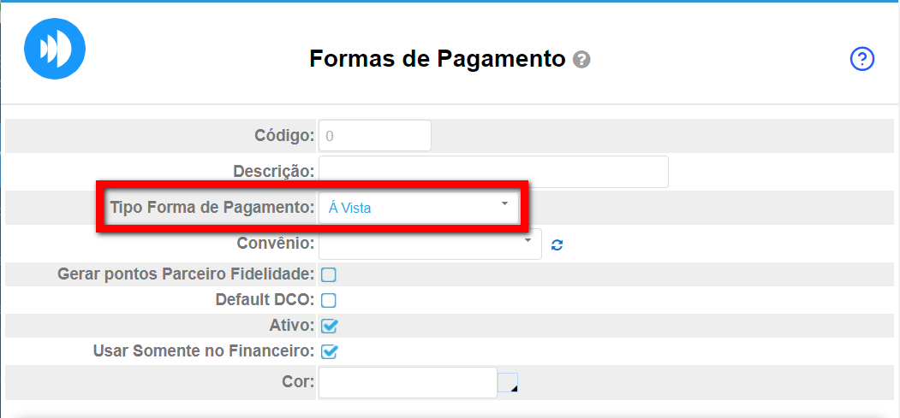The image size is (900, 418).
Task: Click the Usar Somente no Financeiro label
Action: [204, 351]
